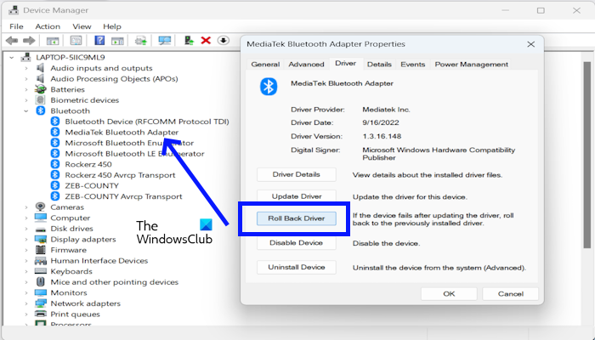Click the Network adapters category icon
This screenshot has height=340, width=595.
pyautogui.click(x=40, y=303)
